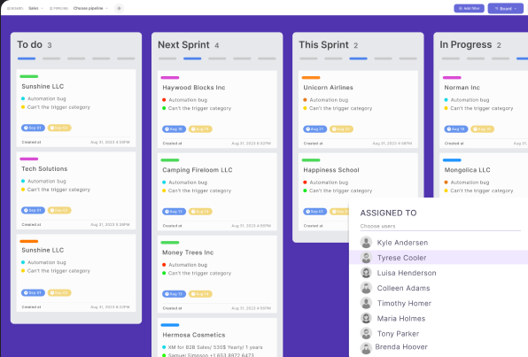Open the Mongolica LLC card title
Image resolution: width=528 pixels, height=357 pixels.
(467, 170)
